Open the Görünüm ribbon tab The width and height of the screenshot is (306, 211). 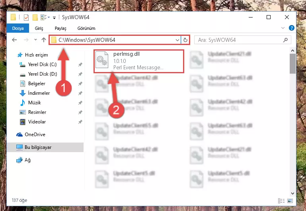point(86,28)
